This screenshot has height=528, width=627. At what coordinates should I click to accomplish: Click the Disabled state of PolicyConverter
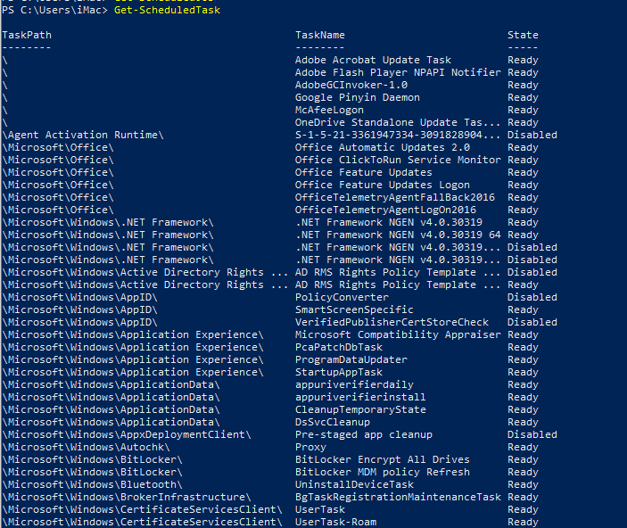click(x=532, y=297)
